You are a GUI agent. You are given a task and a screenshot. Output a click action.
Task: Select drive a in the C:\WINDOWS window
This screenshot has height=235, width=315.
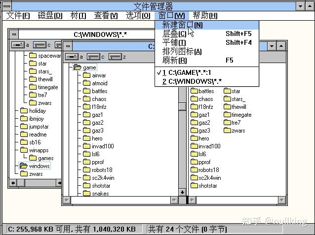tap(18, 45)
